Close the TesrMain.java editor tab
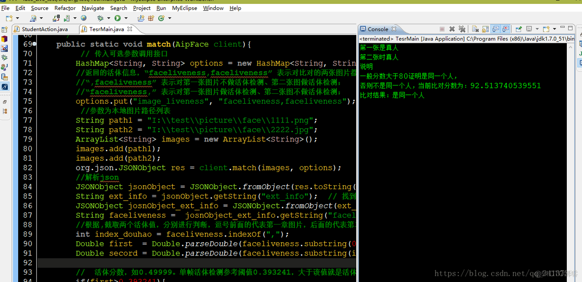This screenshot has width=582, height=282. point(131,28)
